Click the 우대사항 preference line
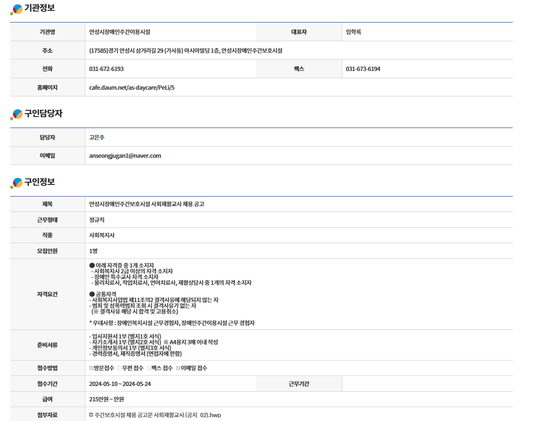This screenshot has height=421, width=533. (x=172, y=323)
